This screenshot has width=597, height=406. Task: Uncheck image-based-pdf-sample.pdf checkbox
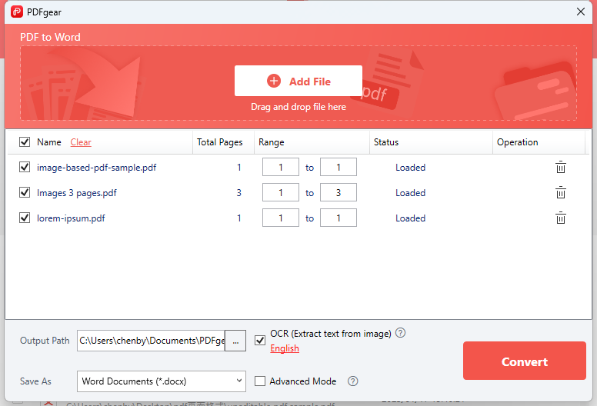(x=25, y=167)
